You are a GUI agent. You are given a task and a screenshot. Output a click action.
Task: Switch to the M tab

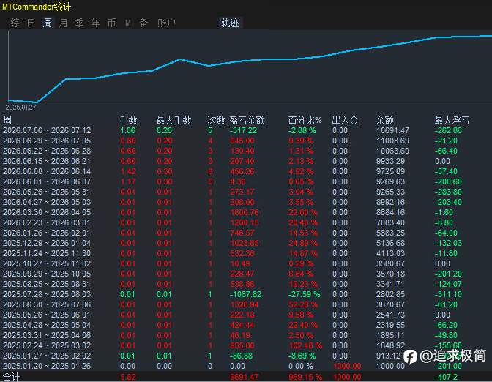tap(127, 23)
